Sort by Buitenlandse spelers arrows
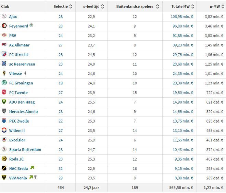The width and height of the screenshot is (226, 193). point(158,6)
